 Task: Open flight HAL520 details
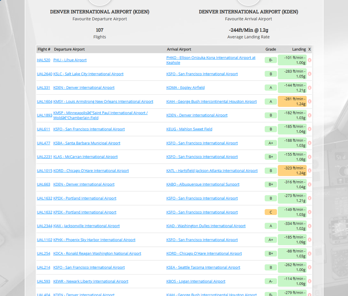point(43,60)
